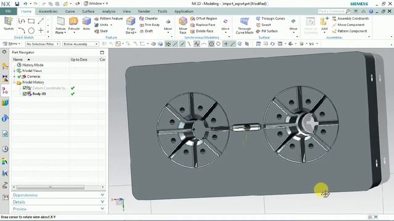Click the Offset Region command
Viewport: 394px width, 221px height.
(x=204, y=18)
